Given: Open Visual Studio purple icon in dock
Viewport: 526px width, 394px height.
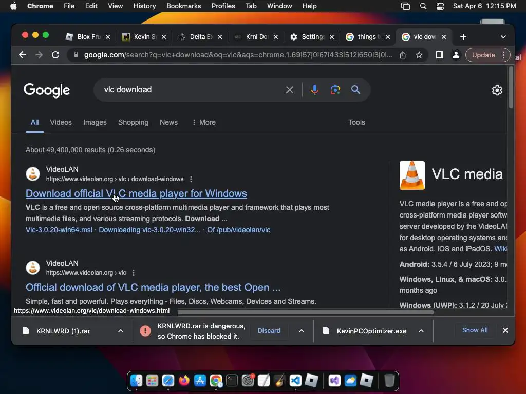Looking at the screenshot, I should tap(334, 381).
